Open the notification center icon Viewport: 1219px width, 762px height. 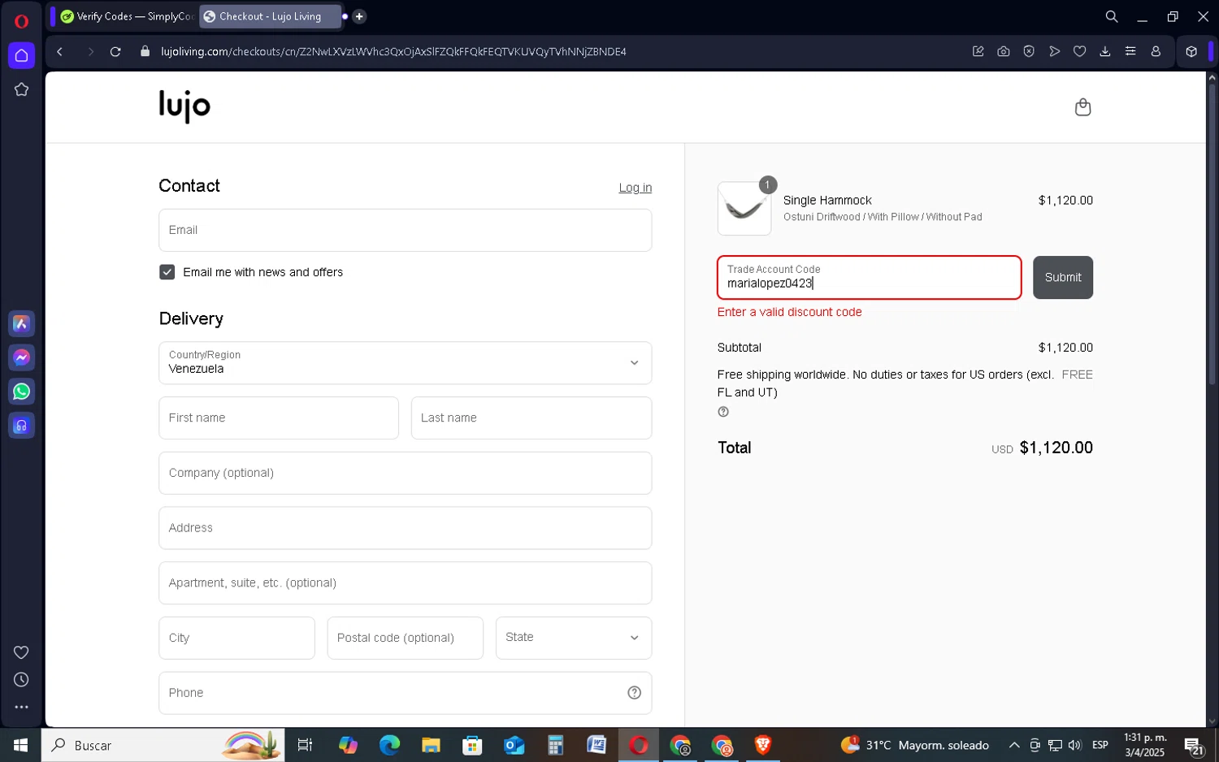1194,746
